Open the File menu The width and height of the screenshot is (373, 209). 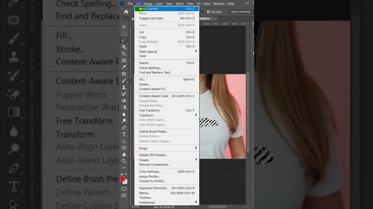point(130,3)
